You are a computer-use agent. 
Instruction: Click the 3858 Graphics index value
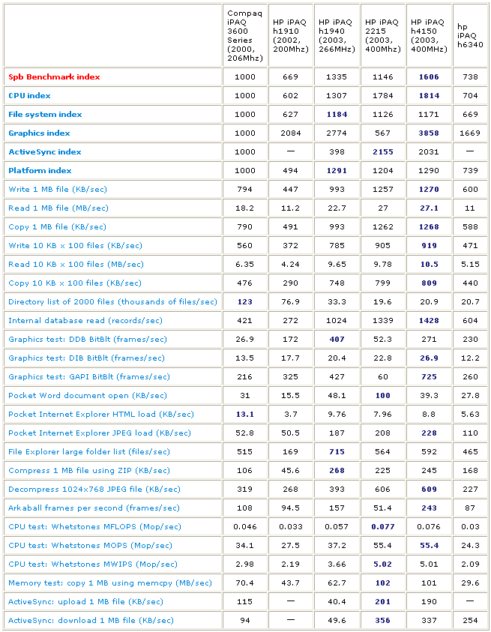(429, 133)
